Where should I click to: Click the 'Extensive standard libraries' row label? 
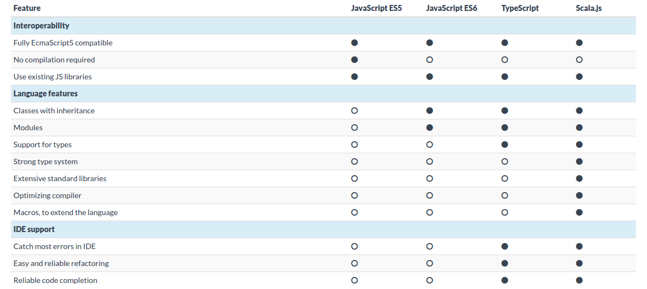[60, 178]
